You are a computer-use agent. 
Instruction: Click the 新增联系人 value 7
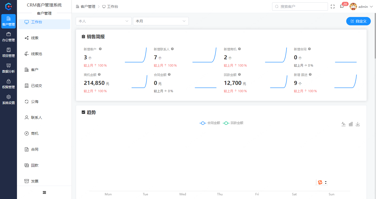click(x=155, y=57)
